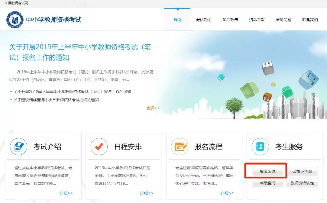Click the 考生服务 card heading
The height and width of the screenshot is (203, 327).
[x=289, y=147]
